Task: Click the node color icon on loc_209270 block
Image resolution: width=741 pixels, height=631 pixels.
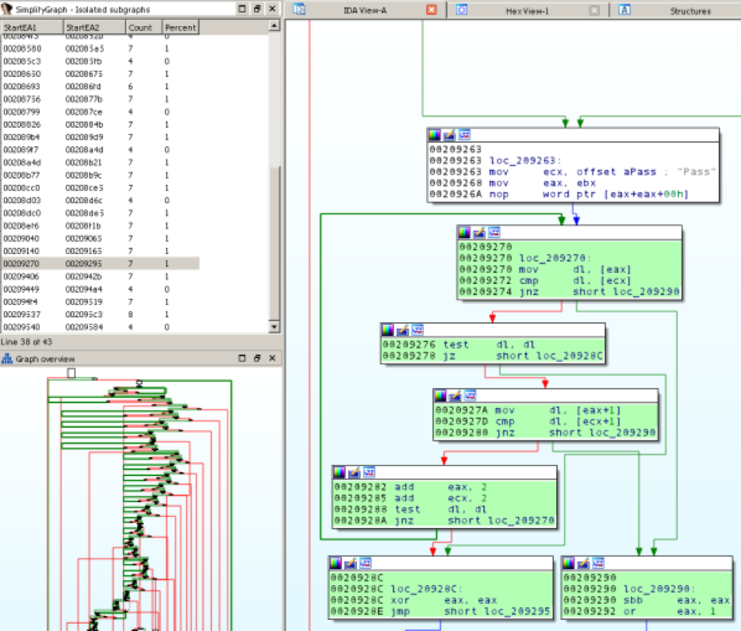Action: (464, 232)
